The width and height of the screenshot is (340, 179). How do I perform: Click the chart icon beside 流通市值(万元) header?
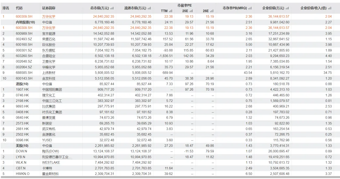[x=149, y=8]
